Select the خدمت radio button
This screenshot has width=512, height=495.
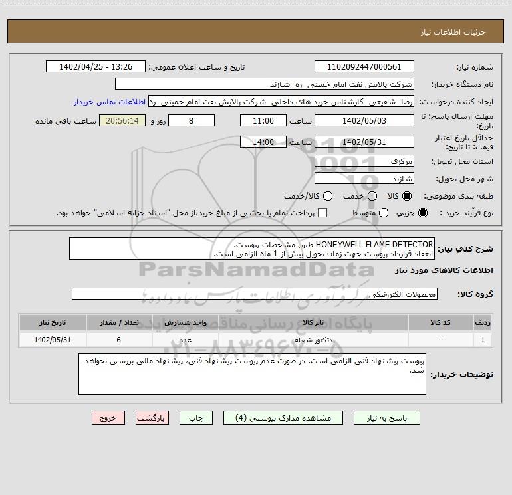372,196
